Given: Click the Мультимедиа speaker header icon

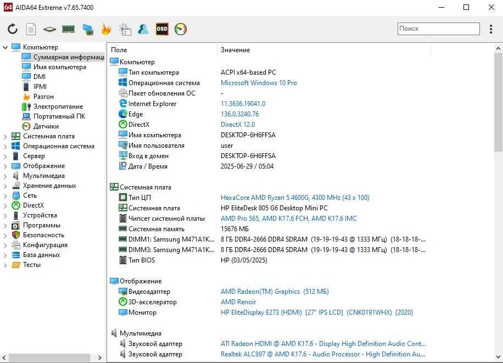Looking at the screenshot, I should click(x=114, y=333).
